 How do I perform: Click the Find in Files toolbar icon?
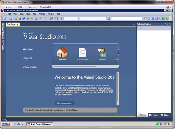[x=109, y=18]
